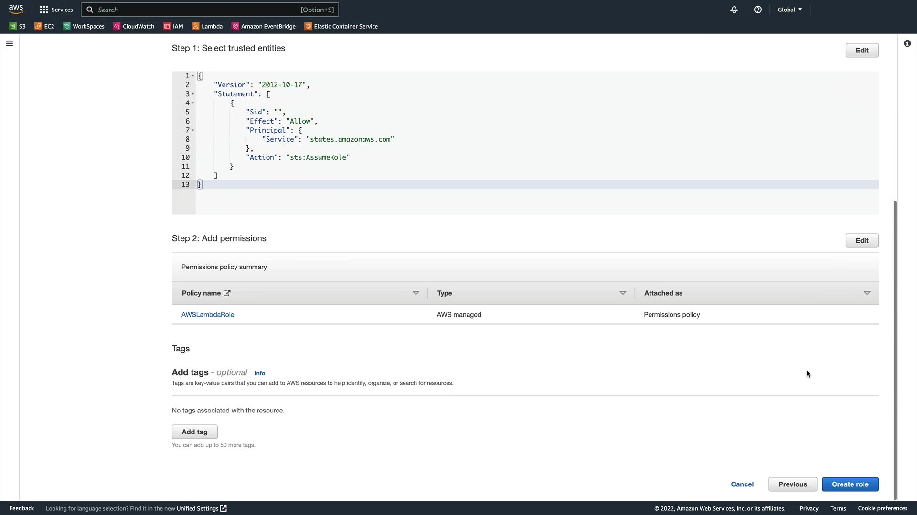Sort by Type column arrow
Image resolution: width=917 pixels, height=515 pixels.
pyautogui.click(x=623, y=293)
